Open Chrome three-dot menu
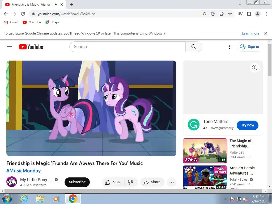The image size is (272, 204). pyautogui.click(x=266, y=14)
